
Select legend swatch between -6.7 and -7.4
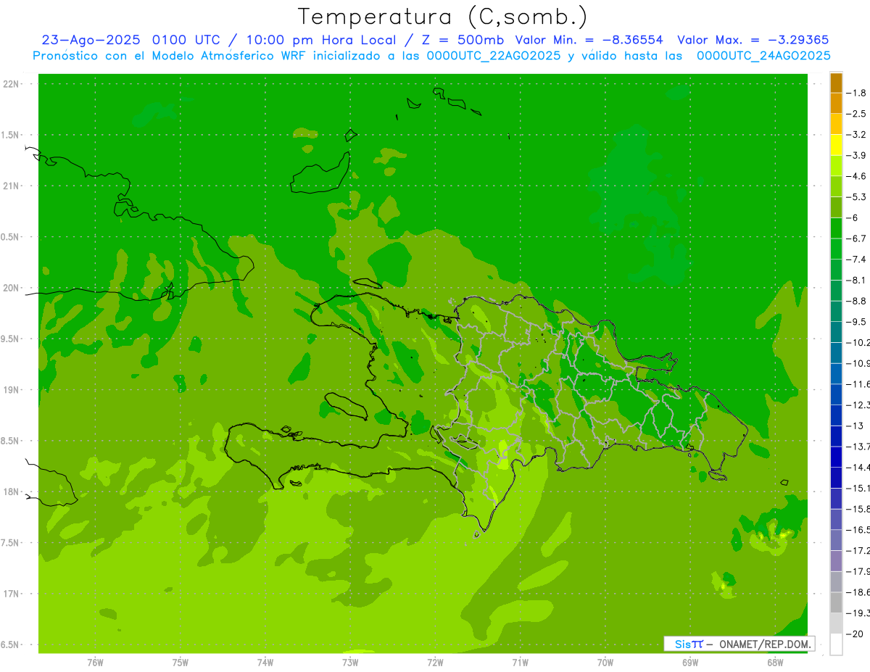(836, 249)
